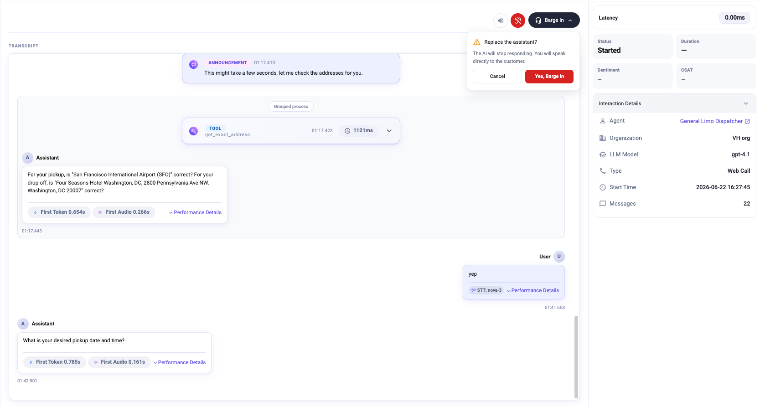Screen dimensions: 760x407
Task: Expand Performance Details for address confirmation message
Action: point(195,212)
